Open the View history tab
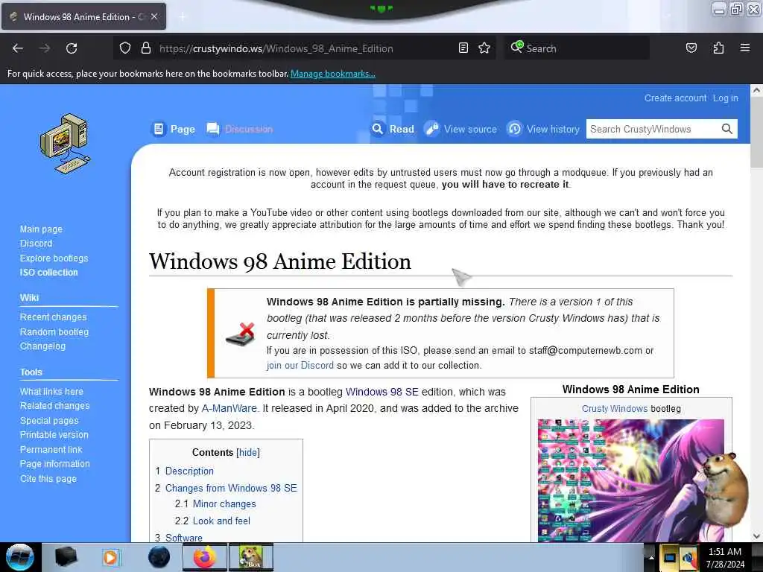 click(x=543, y=129)
